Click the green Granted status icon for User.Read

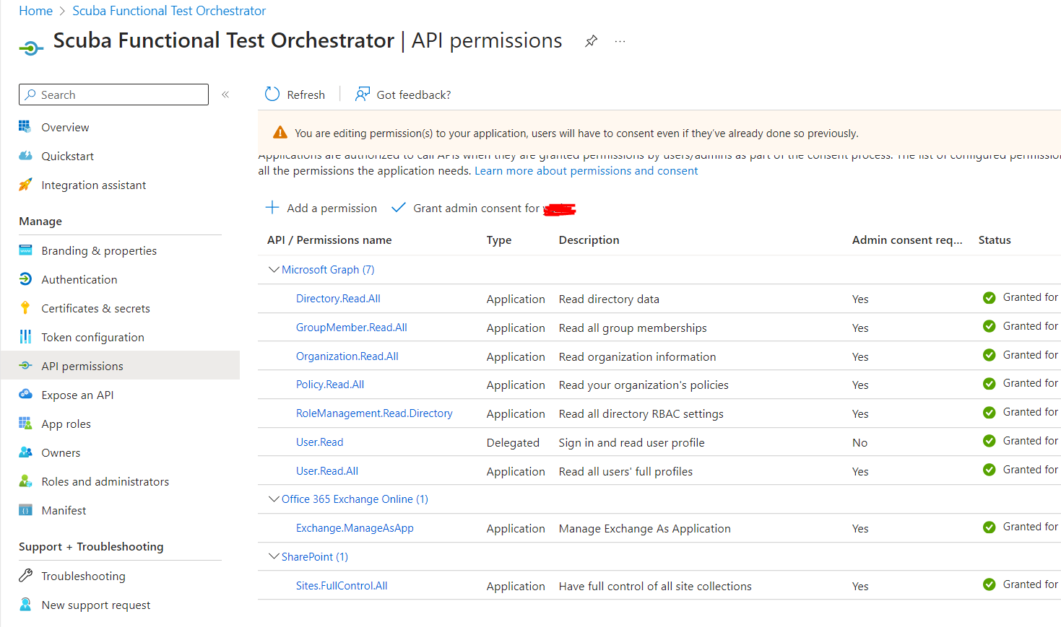989,441
